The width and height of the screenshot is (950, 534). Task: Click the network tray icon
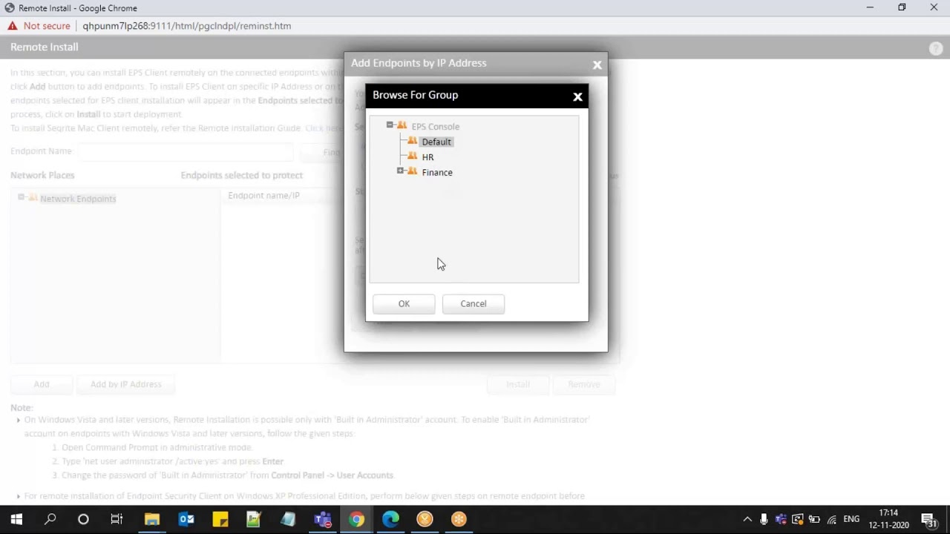coord(832,519)
